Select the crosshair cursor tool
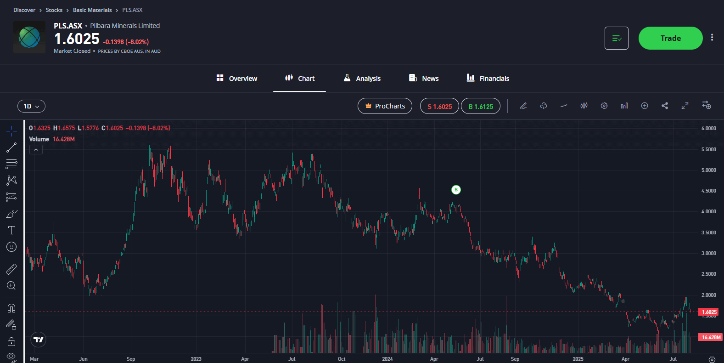The image size is (724, 363). [x=11, y=131]
